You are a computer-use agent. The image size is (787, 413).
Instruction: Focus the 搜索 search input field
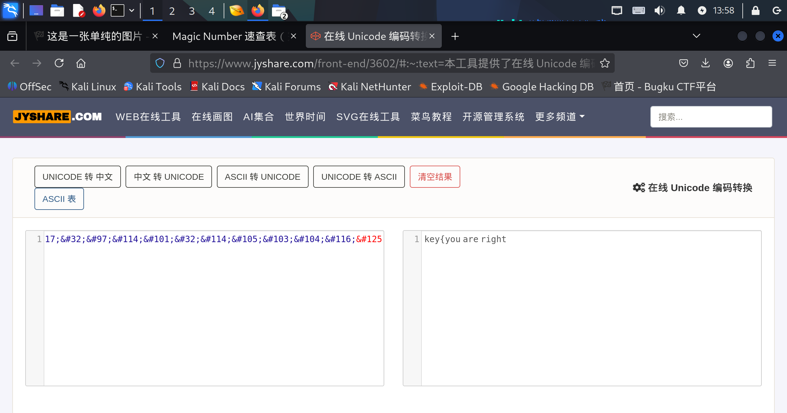tap(711, 117)
